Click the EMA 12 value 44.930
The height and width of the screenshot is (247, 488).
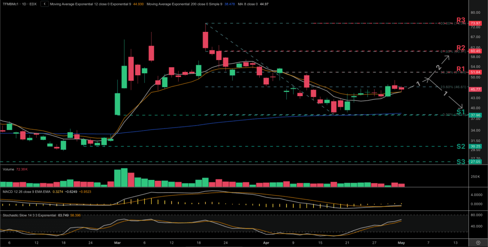pyautogui.click(x=138, y=4)
